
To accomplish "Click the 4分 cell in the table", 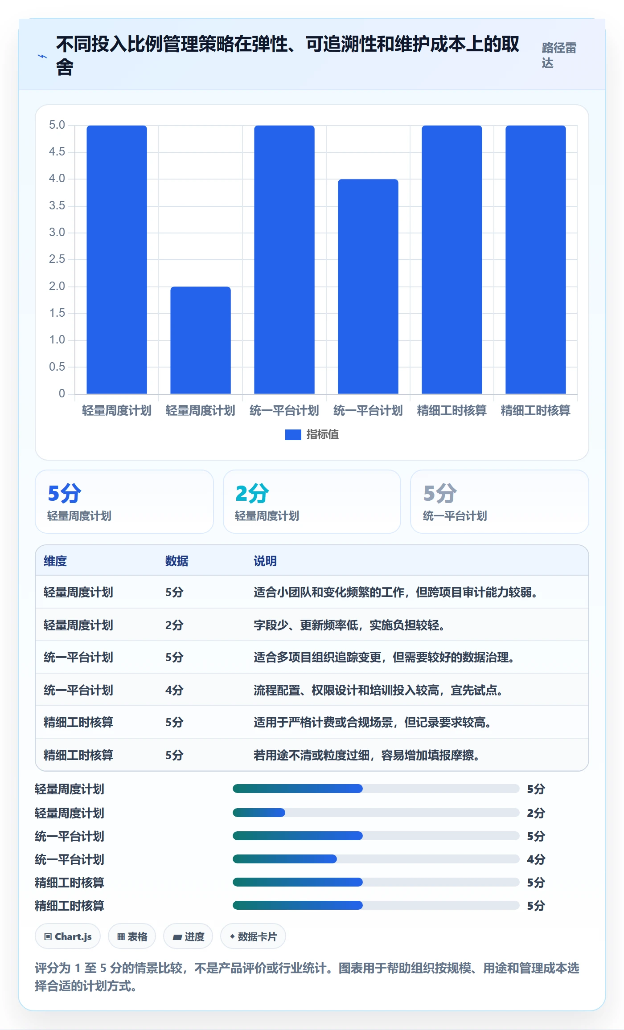I will [174, 690].
